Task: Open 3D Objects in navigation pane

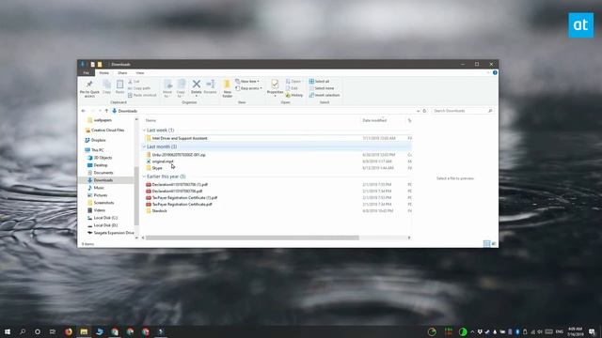Action: pyautogui.click(x=103, y=158)
